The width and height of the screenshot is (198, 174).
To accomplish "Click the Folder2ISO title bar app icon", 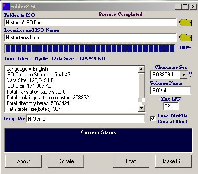I will (6, 7).
